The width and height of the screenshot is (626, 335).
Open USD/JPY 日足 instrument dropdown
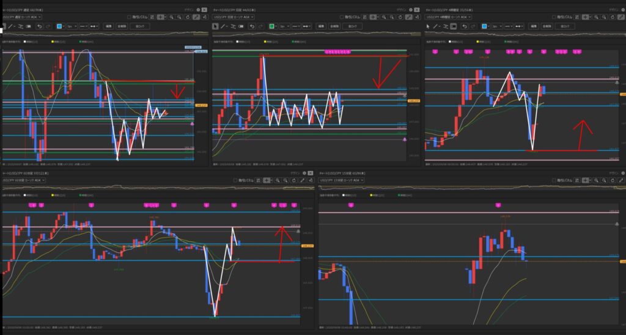234,17
